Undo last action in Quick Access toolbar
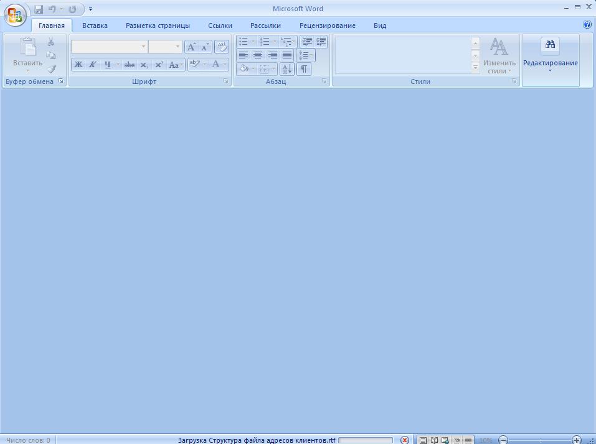596x444 pixels. 52,9
